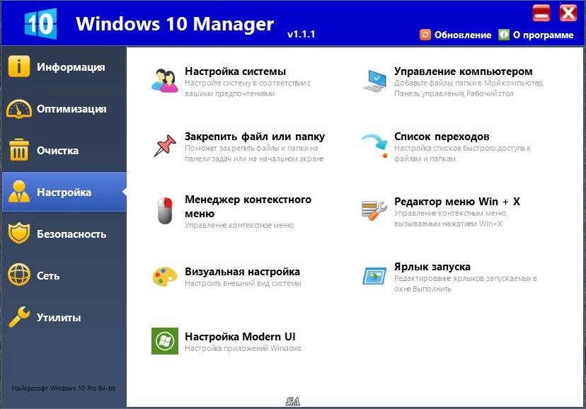Click the green Modern UI Windows icon
This screenshot has width=586, height=409.
click(165, 341)
